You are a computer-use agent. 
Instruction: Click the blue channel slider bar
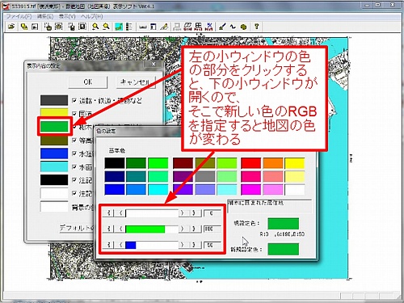click(x=152, y=245)
